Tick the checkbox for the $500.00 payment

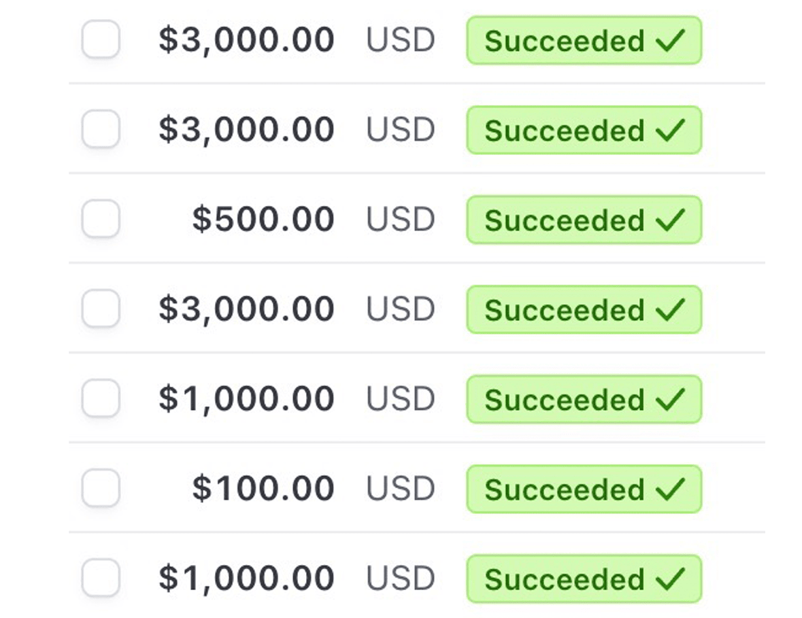point(101,219)
